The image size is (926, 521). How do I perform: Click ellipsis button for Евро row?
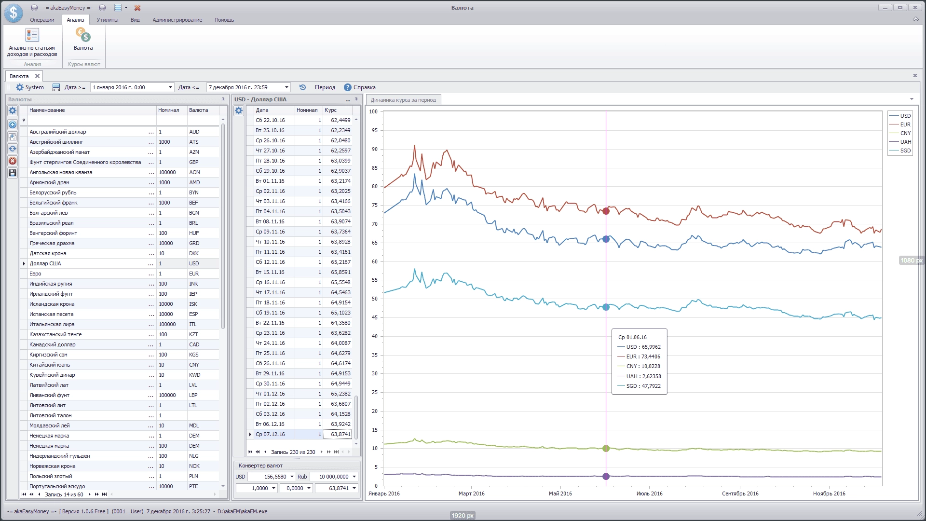[151, 274]
